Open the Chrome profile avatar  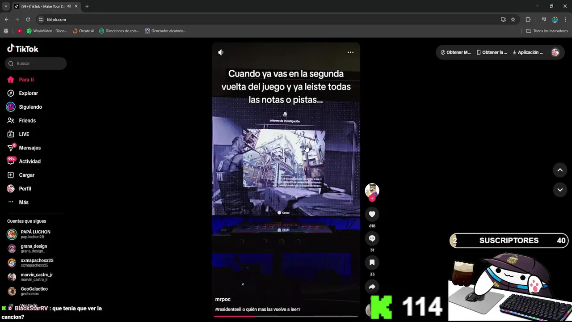pos(555,20)
